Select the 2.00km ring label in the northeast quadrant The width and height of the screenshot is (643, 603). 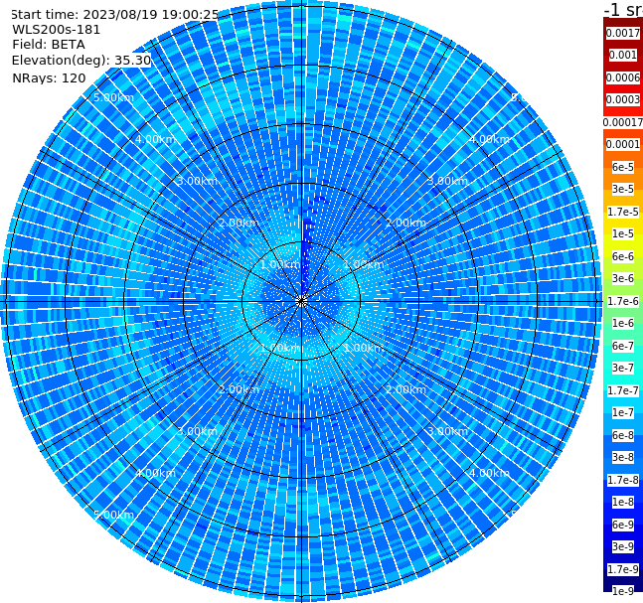pyautogui.click(x=405, y=223)
